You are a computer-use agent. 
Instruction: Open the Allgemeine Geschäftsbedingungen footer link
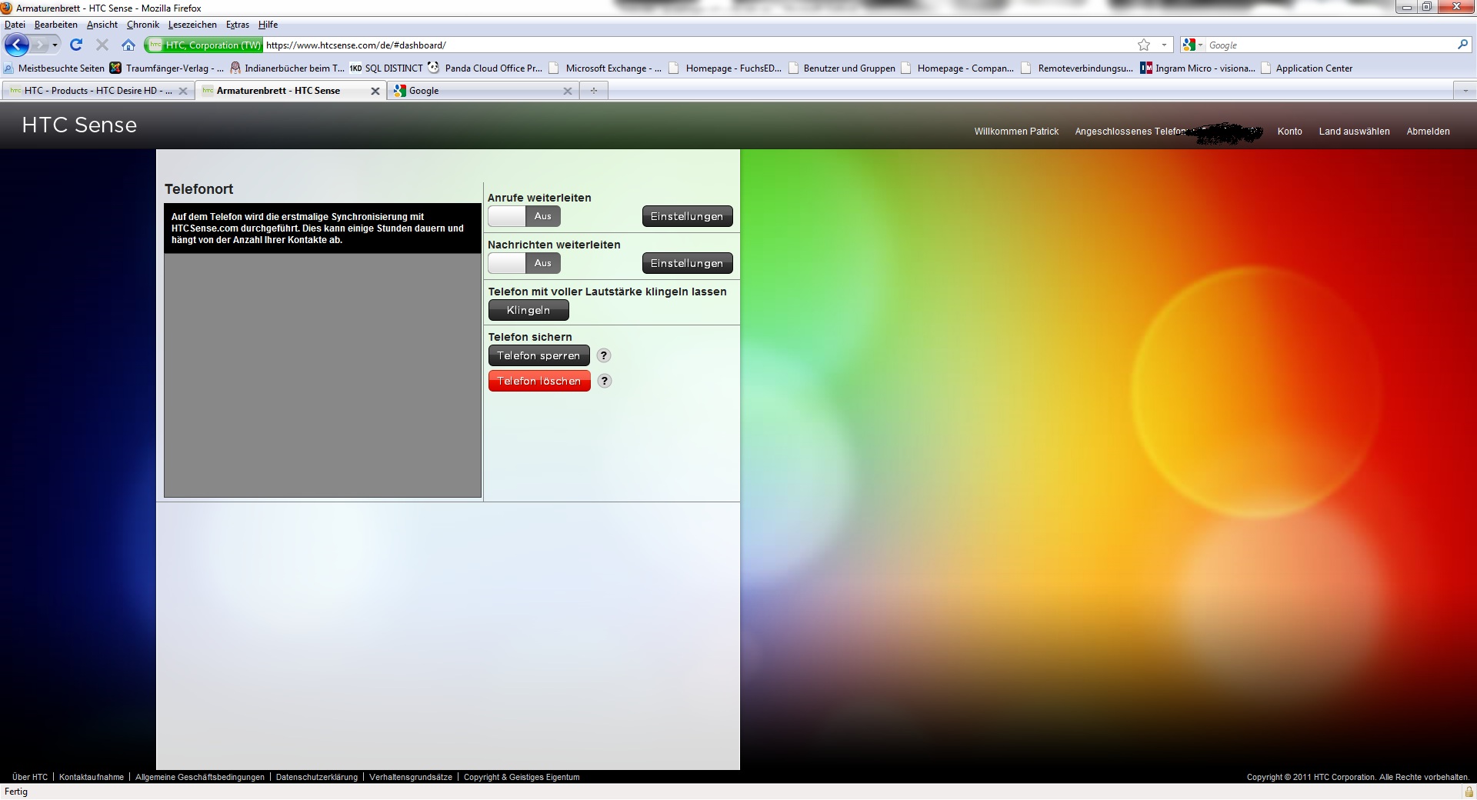pyautogui.click(x=200, y=777)
